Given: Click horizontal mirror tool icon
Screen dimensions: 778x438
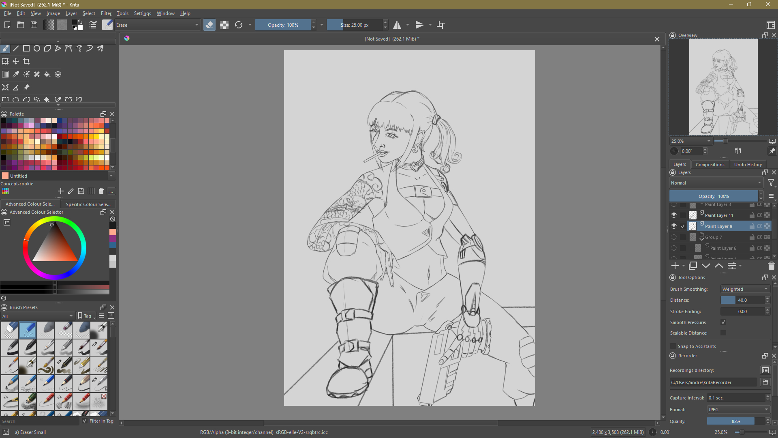Looking at the screenshot, I should (x=397, y=25).
